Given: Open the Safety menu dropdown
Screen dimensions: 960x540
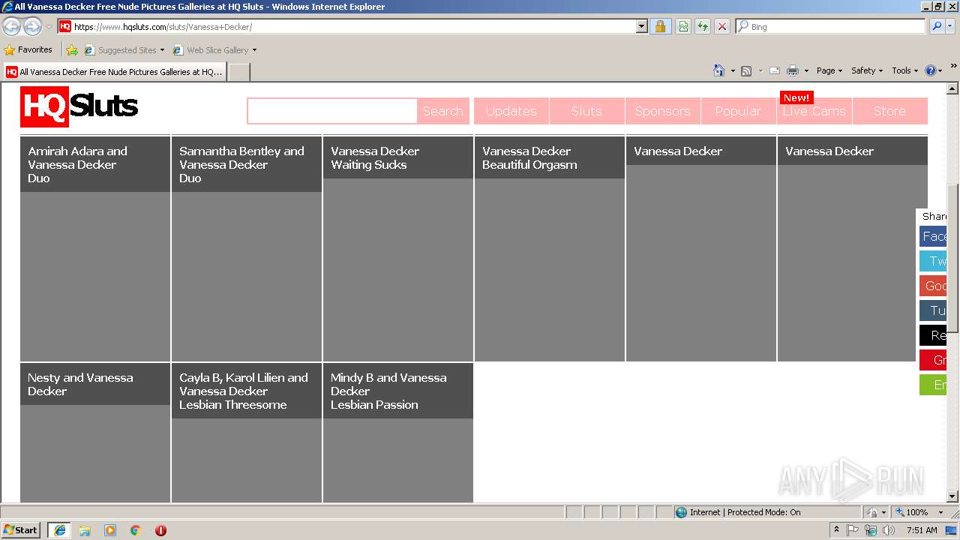Looking at the screenshot, I should [867, 70].
